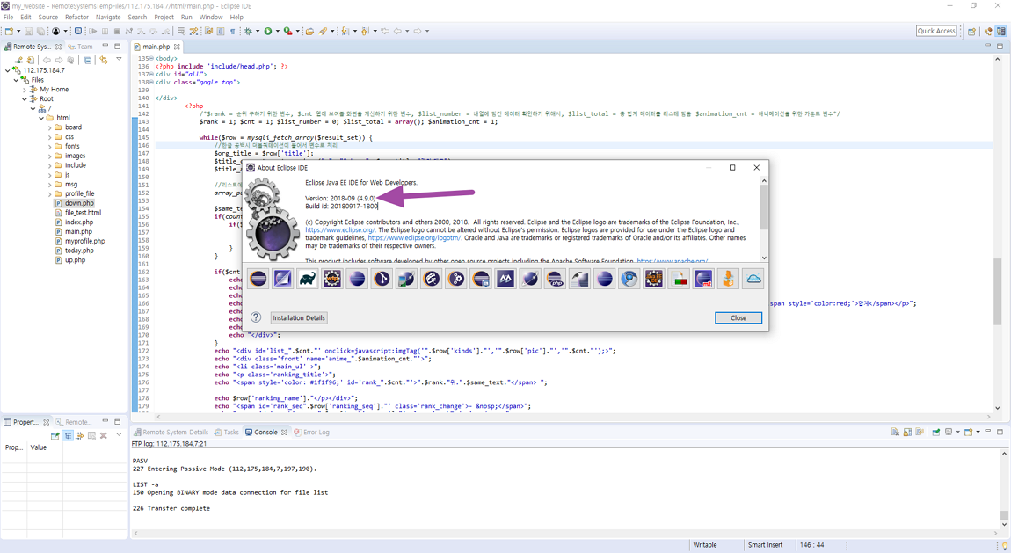Open dropdown arrow next to New icon
This screenshot has width=1011, height=553.
click(18, 31)
